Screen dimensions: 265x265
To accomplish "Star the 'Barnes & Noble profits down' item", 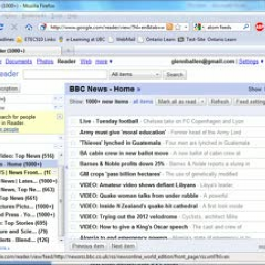I will tap(73, 164).
